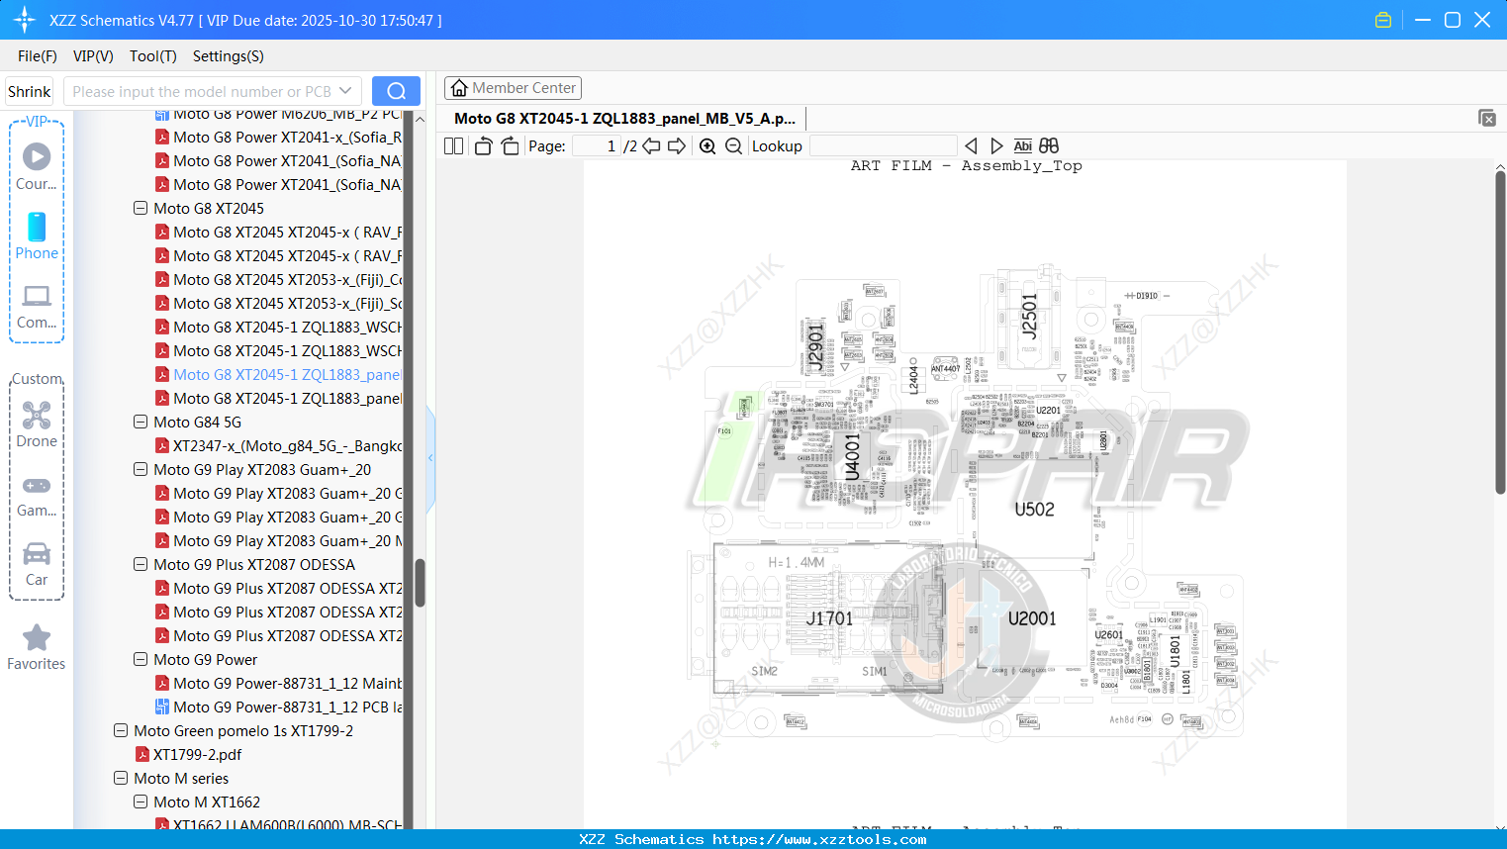Open the model number dropdown arrow

click(345, 91)
